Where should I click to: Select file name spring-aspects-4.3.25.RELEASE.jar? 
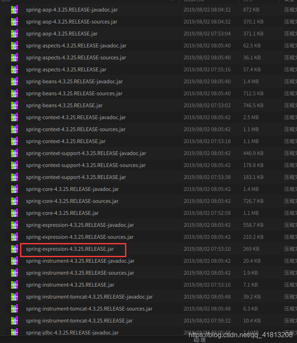coord(66,70)
